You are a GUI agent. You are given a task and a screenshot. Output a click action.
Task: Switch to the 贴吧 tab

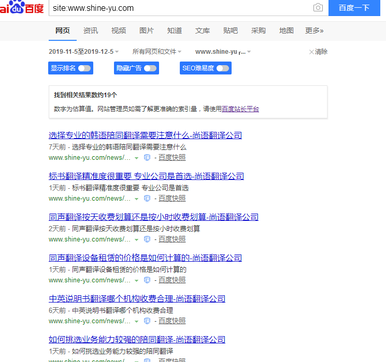coord(231,31)
